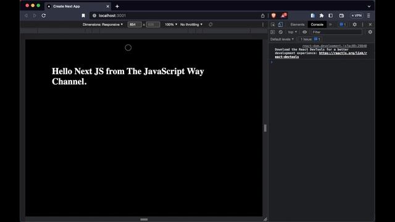
Task: Expand the Default levels dropdown
Action: point(282,39)
